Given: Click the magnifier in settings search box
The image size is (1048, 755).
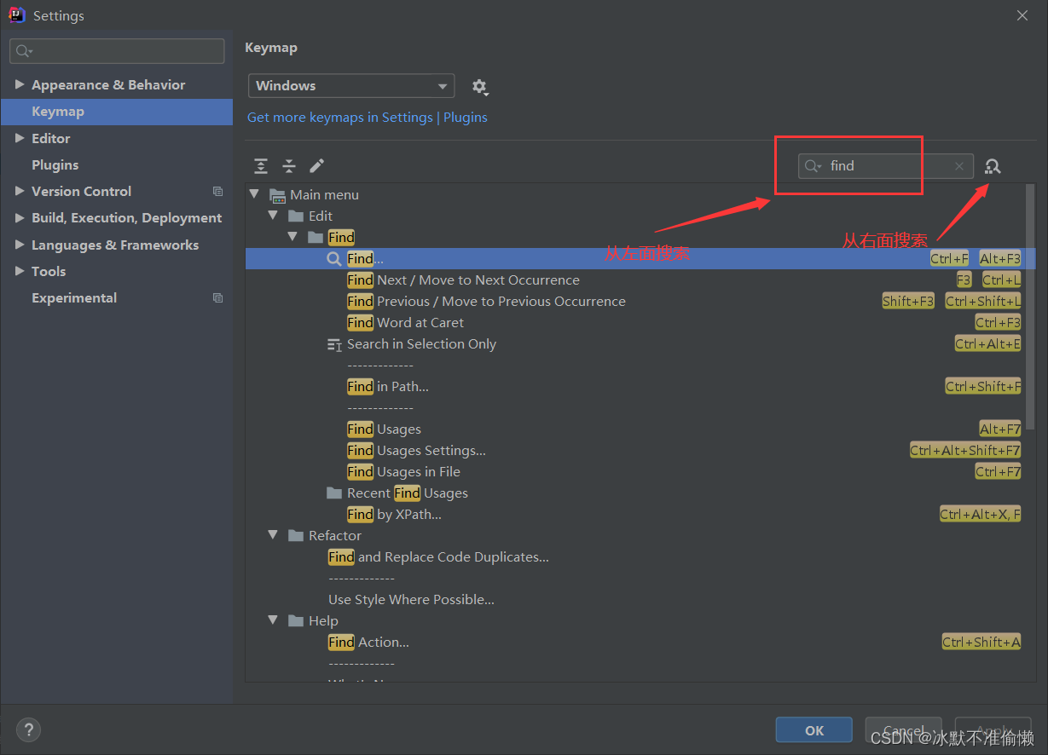Looking at the screenshot, I should (24, 51).
